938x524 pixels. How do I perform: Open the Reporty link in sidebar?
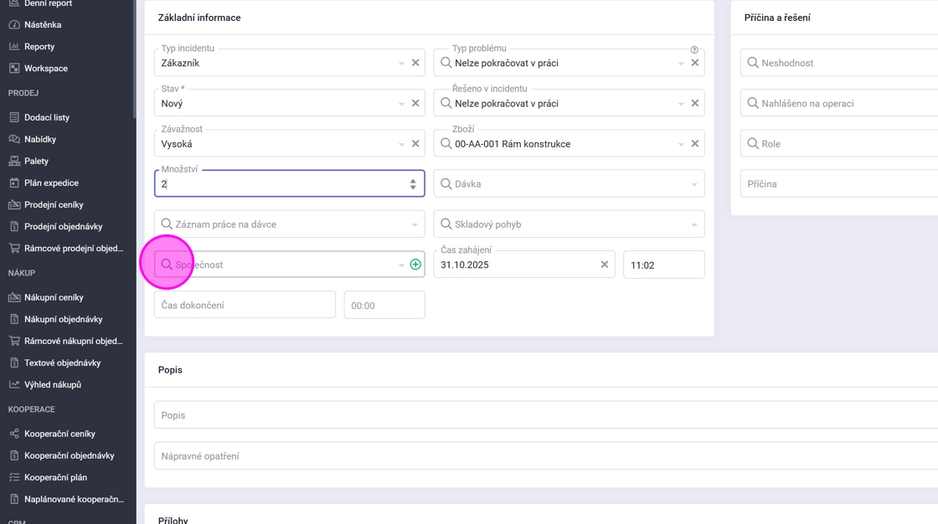tap(39, 47)
